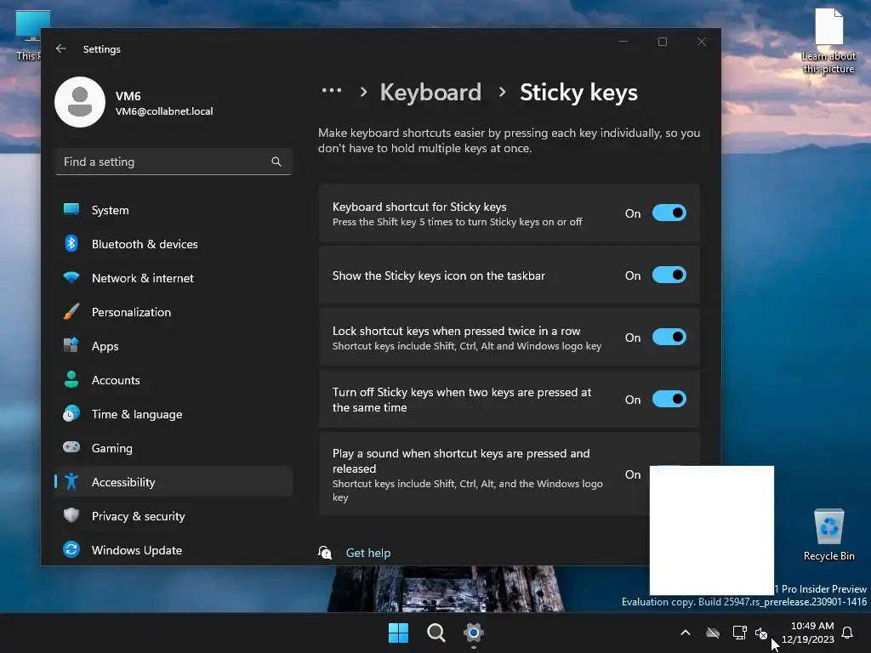The image size is (871, 653).
Task: Open the Get help link
Action: click(368, 553)
